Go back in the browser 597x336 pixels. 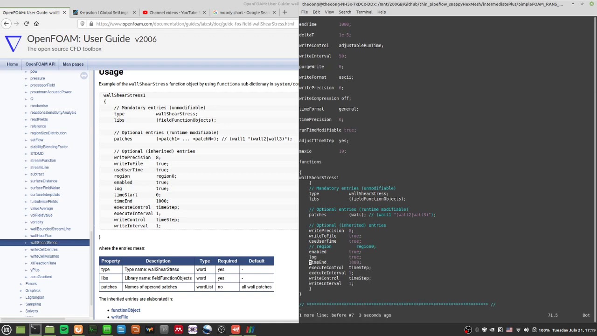coord(7,23)
